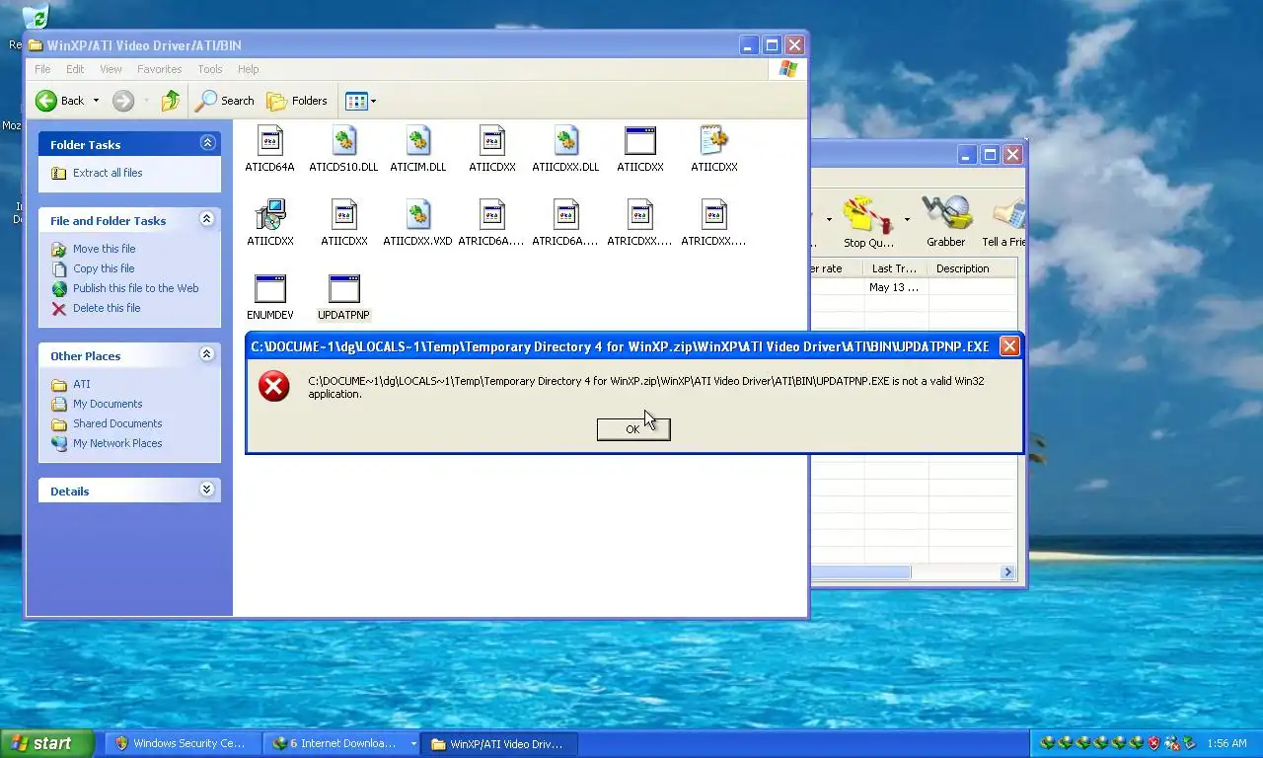Open the View menu
This screenshot has width=1263, height=758.
(x=111, y=69)
